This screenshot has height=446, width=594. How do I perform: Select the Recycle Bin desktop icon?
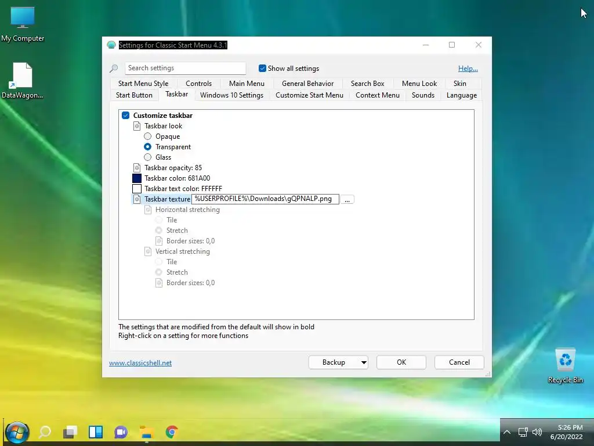[x=565, y=366]
